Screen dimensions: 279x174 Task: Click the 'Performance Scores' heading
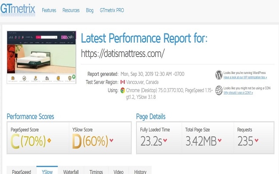tap(30, 117)
